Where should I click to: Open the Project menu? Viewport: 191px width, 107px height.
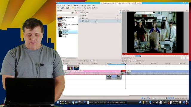pos(64,5)
